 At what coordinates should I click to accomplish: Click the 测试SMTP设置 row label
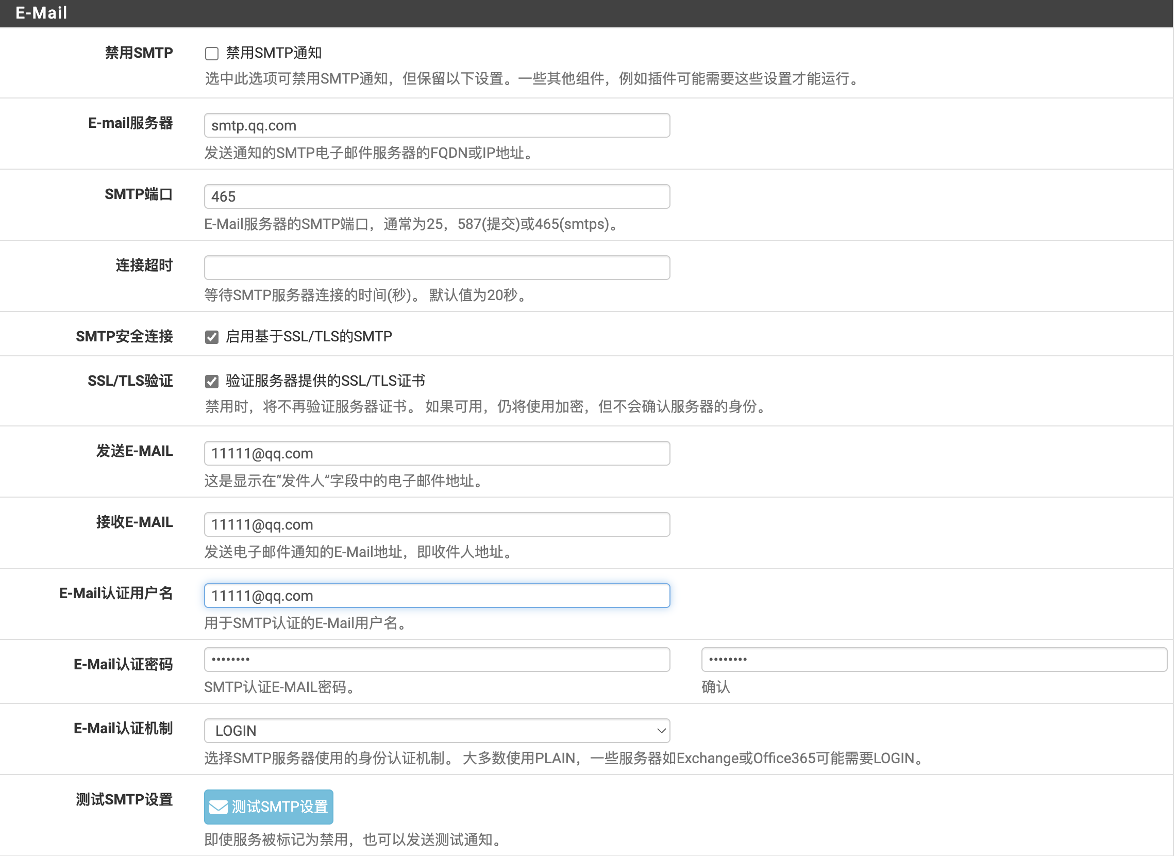pyautogui.click(x=124, y=799)
